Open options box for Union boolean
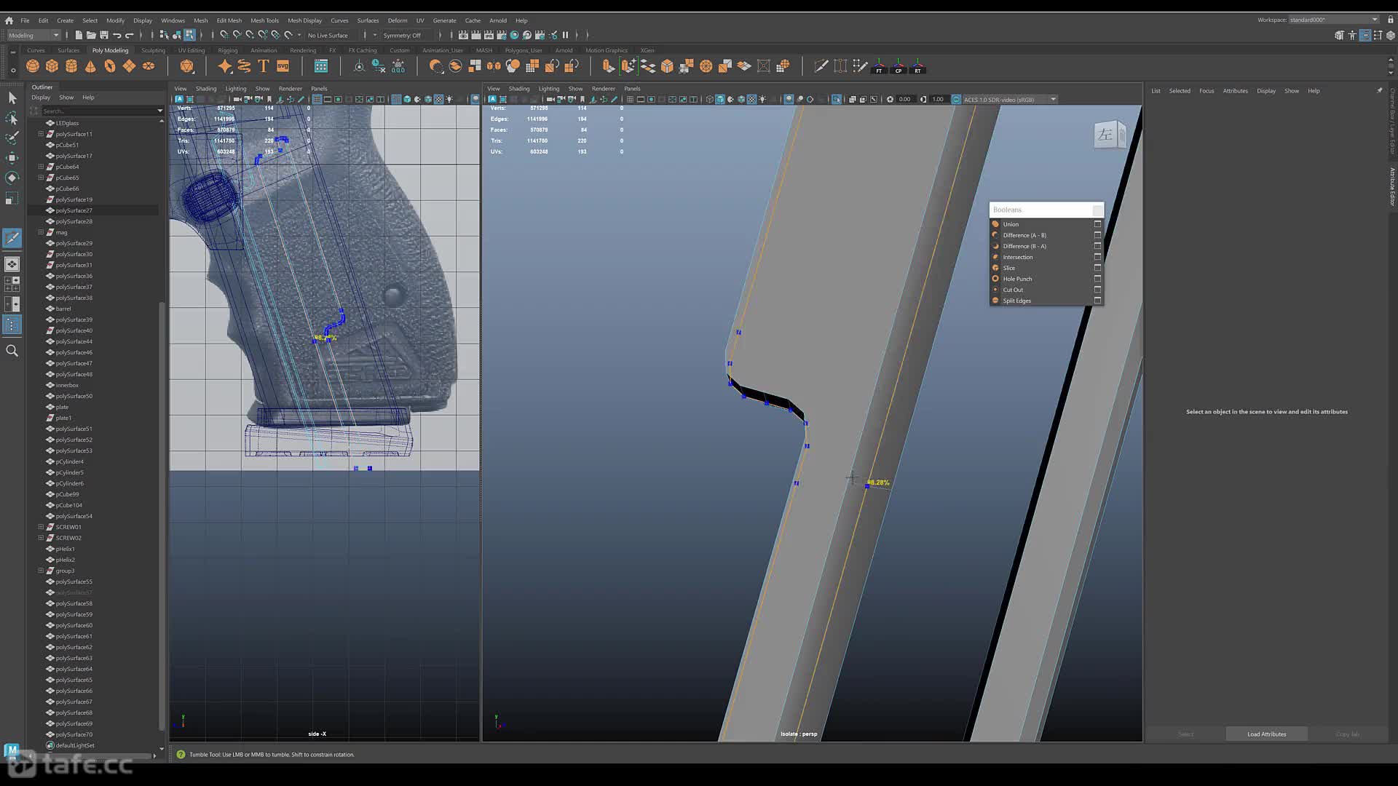 pyautogui.click(x=1097, y=224)
